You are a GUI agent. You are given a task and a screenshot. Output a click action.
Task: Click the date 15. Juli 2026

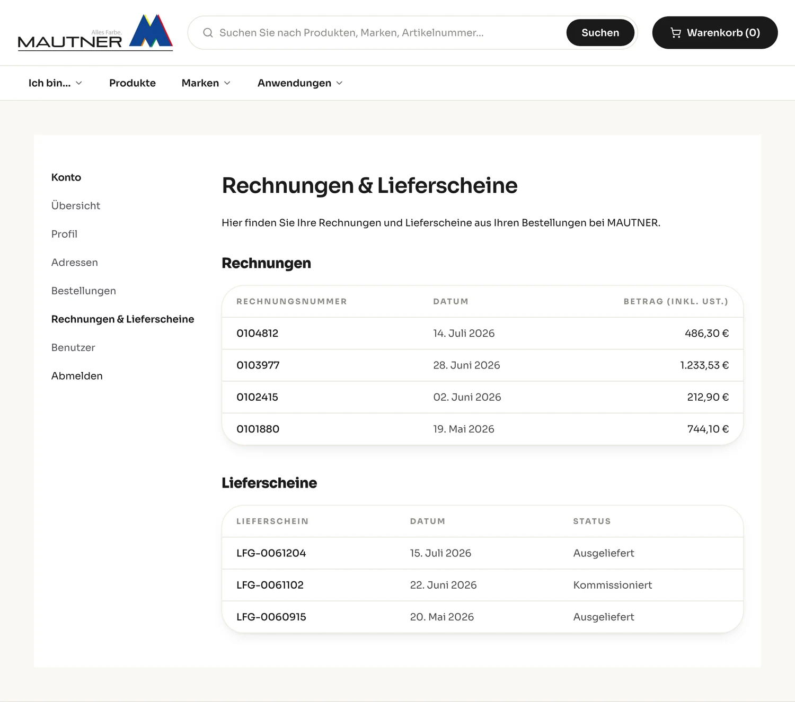[x=440, y=553]
